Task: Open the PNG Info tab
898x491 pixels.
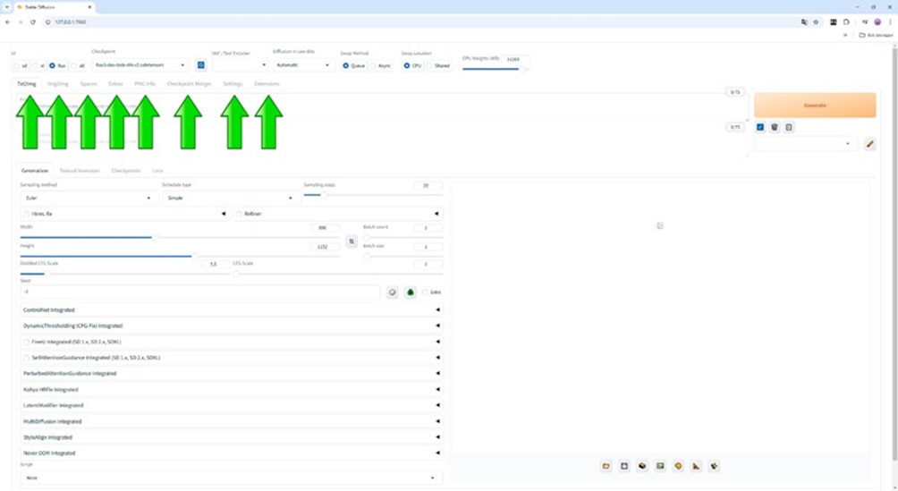Action: (x=145, y=84)
